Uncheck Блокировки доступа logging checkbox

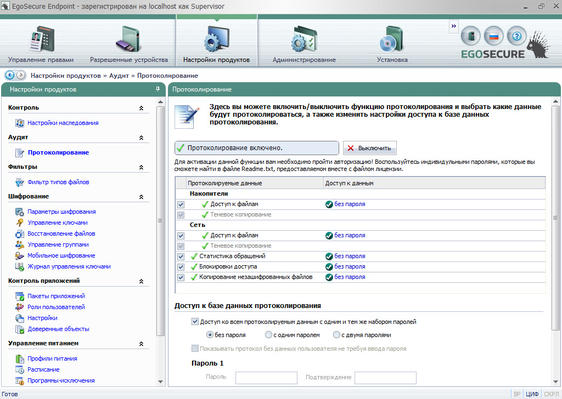[181, 266]
